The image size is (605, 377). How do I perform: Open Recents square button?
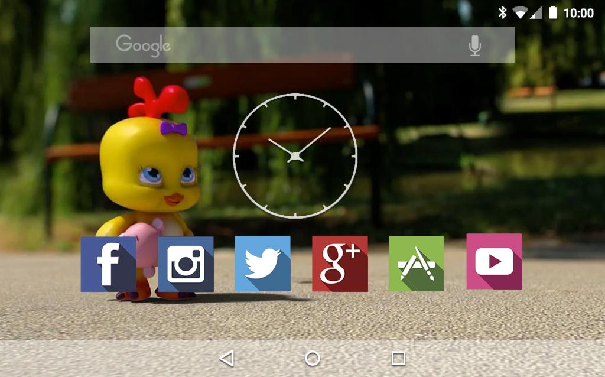point(399,359)
